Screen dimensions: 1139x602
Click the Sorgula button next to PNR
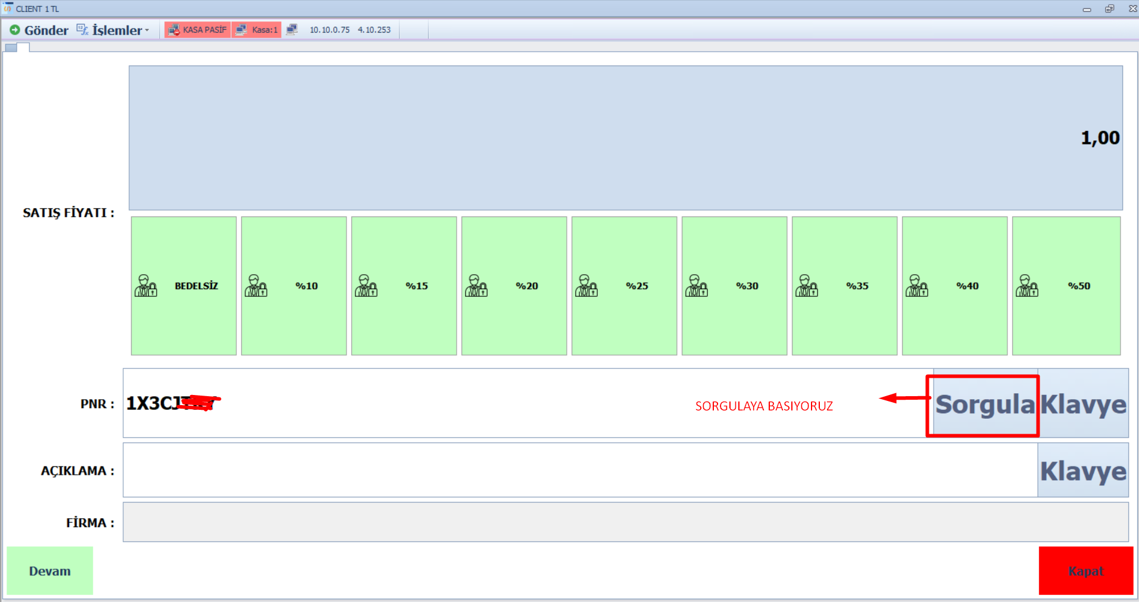(x=985, y=405)
